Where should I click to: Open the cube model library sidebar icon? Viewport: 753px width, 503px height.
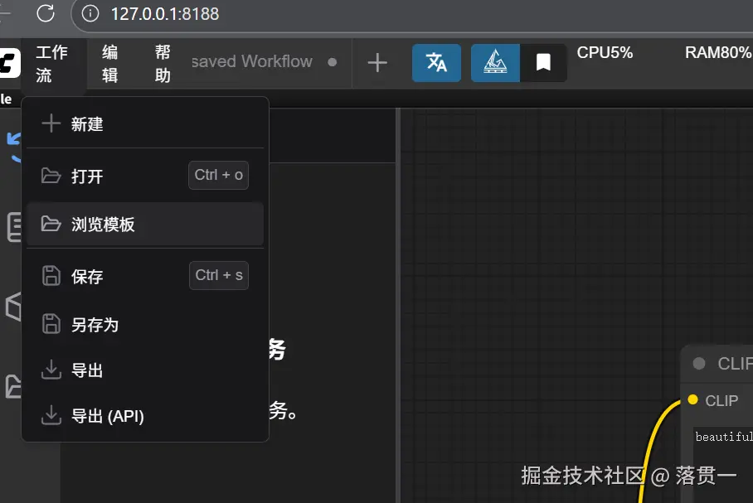[x=13, y=307]
